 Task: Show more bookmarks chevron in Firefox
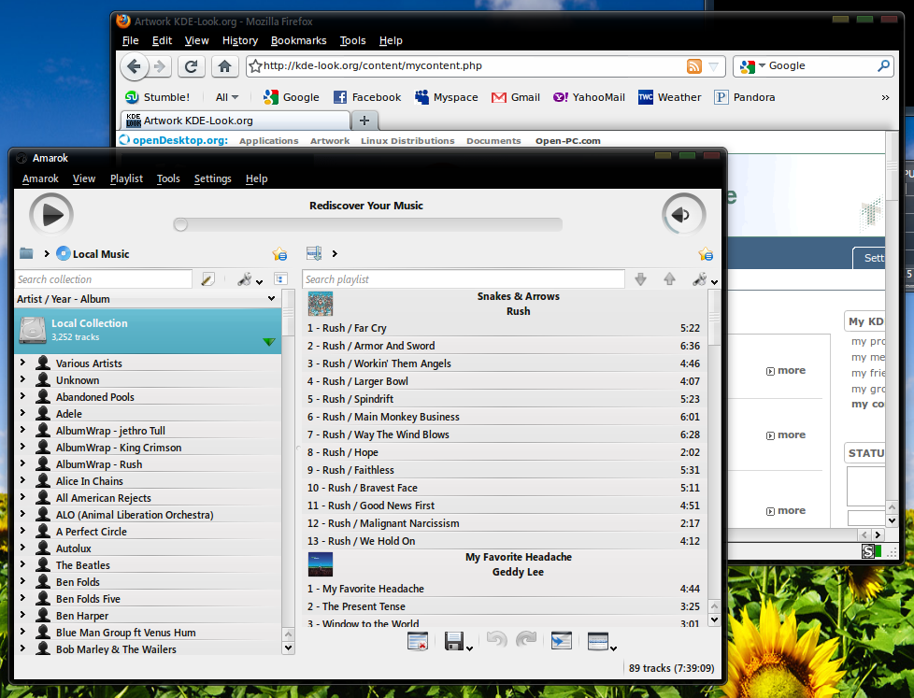click(885, 97)
